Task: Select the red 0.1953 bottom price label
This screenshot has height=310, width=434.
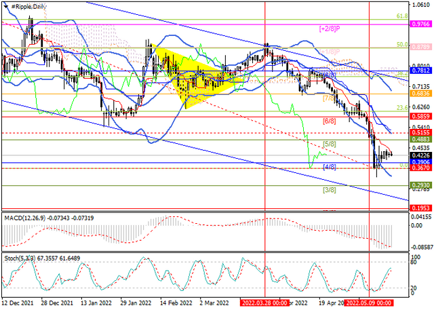Action: click(421, 208)
